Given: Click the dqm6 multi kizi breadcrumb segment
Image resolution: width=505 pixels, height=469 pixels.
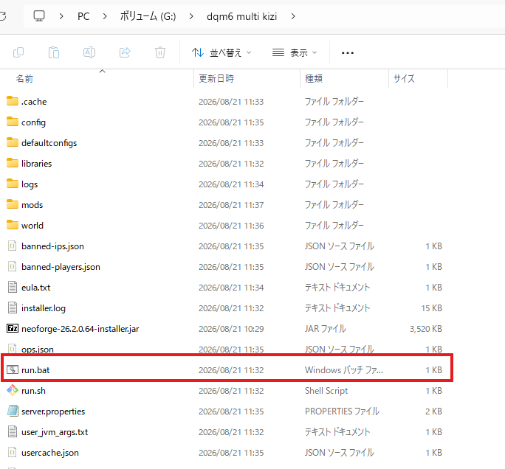Looking at the screenshot, I should click(242, 16).
